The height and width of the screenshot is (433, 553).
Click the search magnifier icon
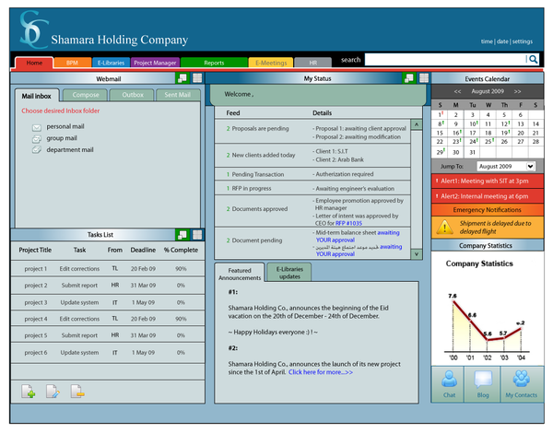pos(534,59)
